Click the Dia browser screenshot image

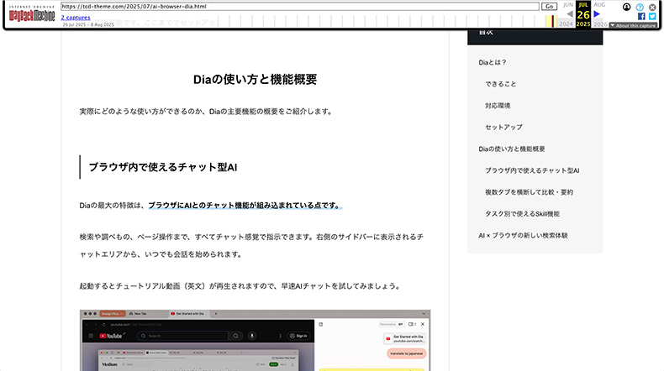[255, 340]
